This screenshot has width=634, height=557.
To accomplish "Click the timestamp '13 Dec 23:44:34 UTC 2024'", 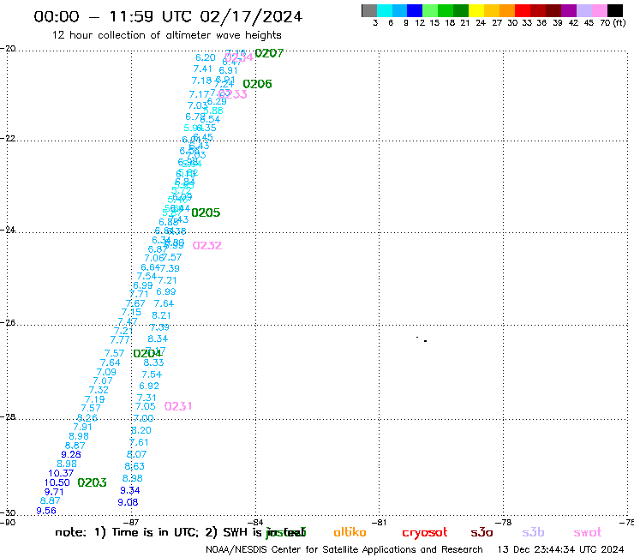I will [560, 550].
